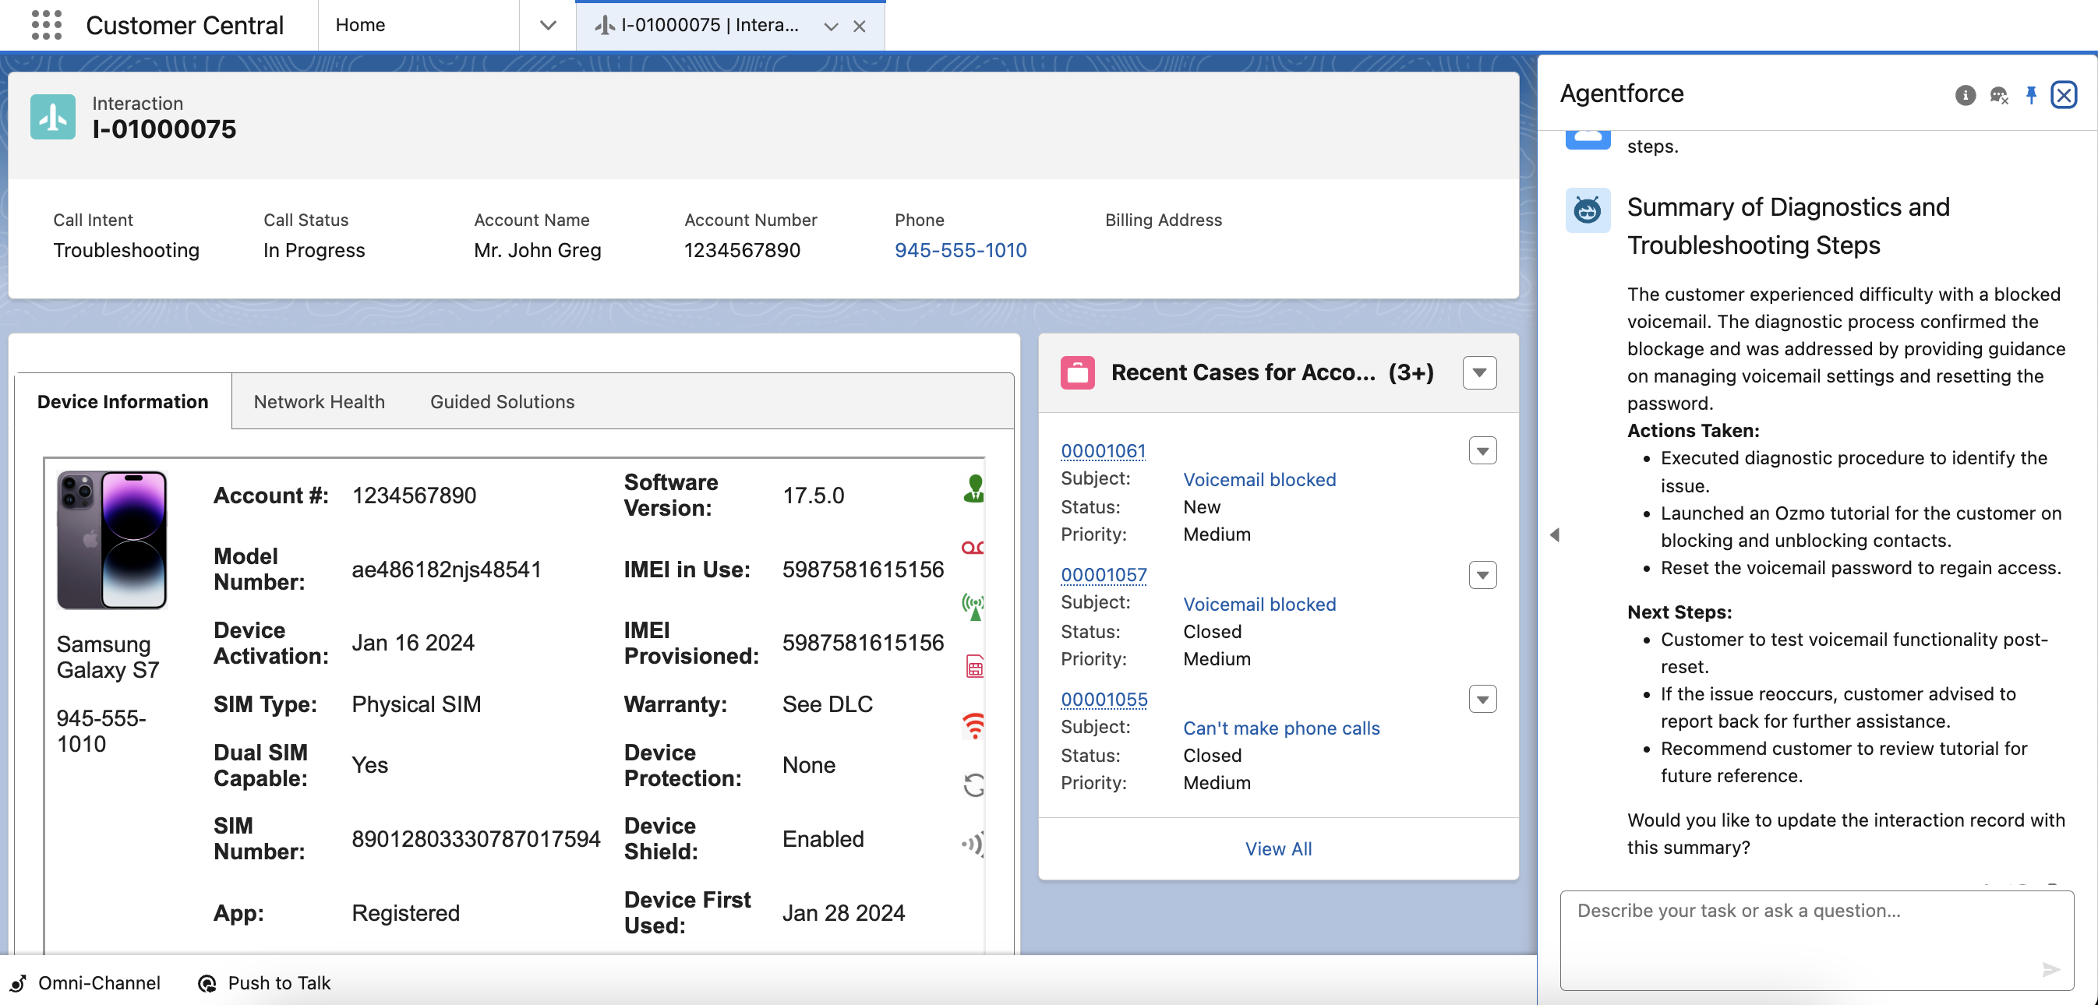Collapse the Agentforce panel side arrow
Image resolution: width=2098 pixels, height=1005 pixels.
coord(1554,535)
